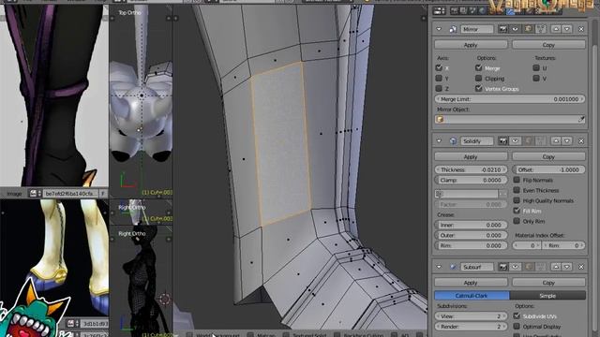
Task: Toggle Mirror modifier viewport visibility eye icon
Action: (515, 29)
